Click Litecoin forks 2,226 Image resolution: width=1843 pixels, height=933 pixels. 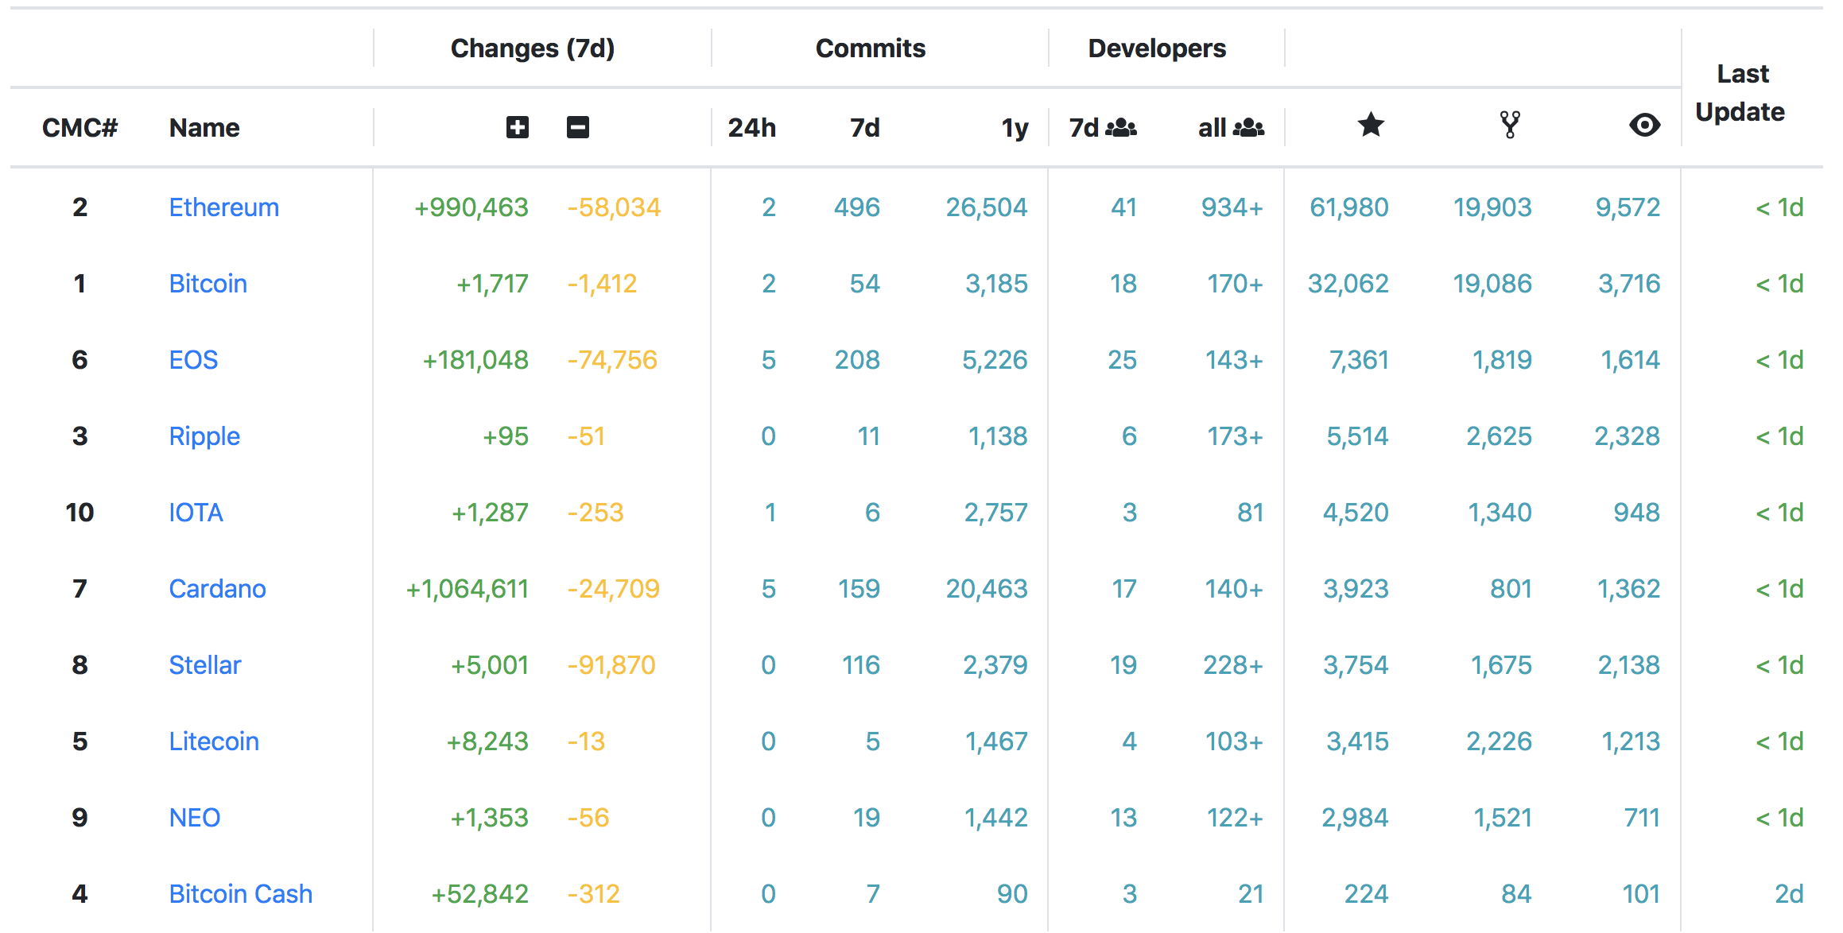point(1499,741)
